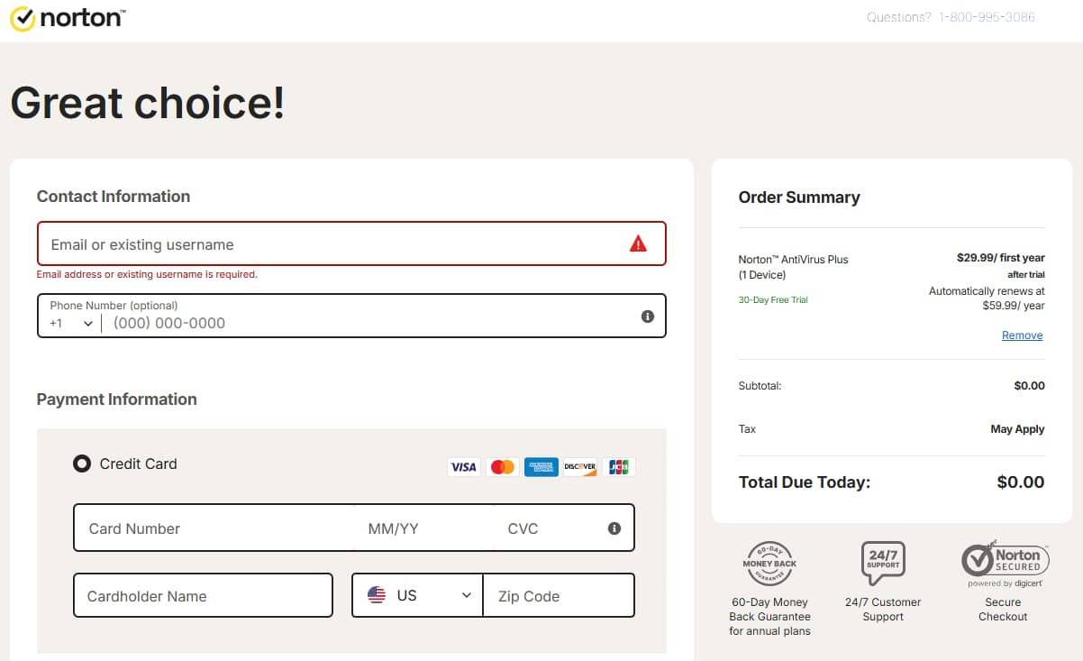
Task: Click the JCB card icon
Action: tap(619, 467)
